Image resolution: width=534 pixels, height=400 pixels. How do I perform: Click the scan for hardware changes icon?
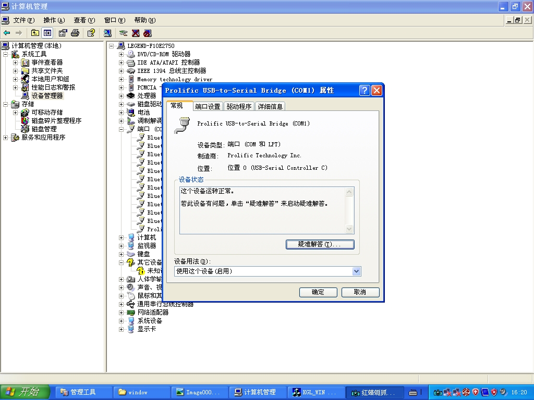click(107, 33)
